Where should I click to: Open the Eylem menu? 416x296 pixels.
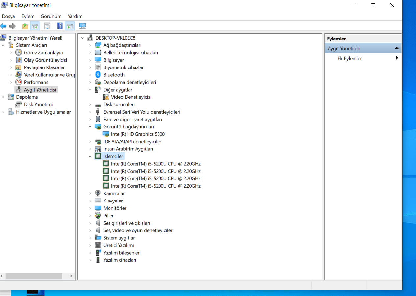[x=28, y=16]
